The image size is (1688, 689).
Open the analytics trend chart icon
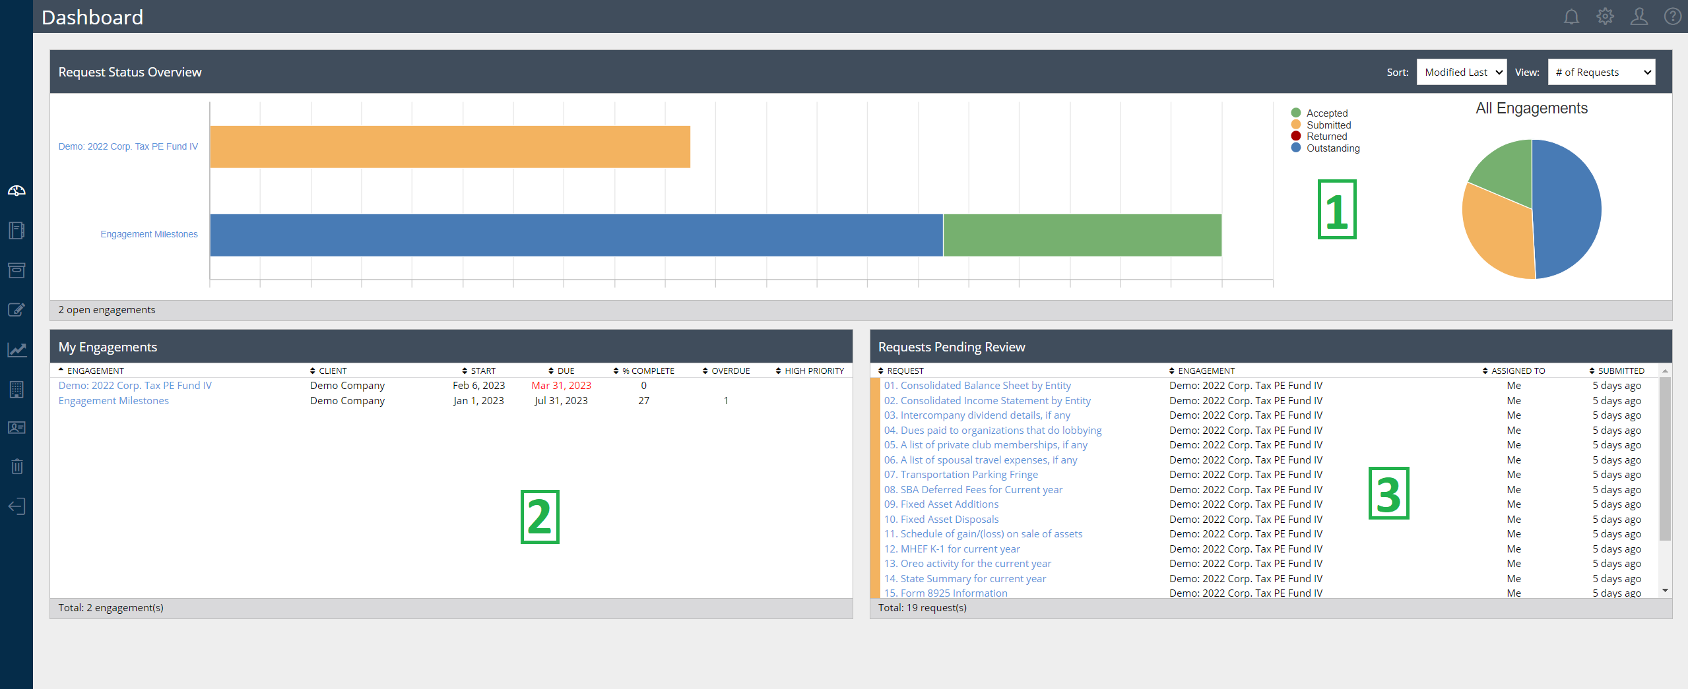point(16,349)
